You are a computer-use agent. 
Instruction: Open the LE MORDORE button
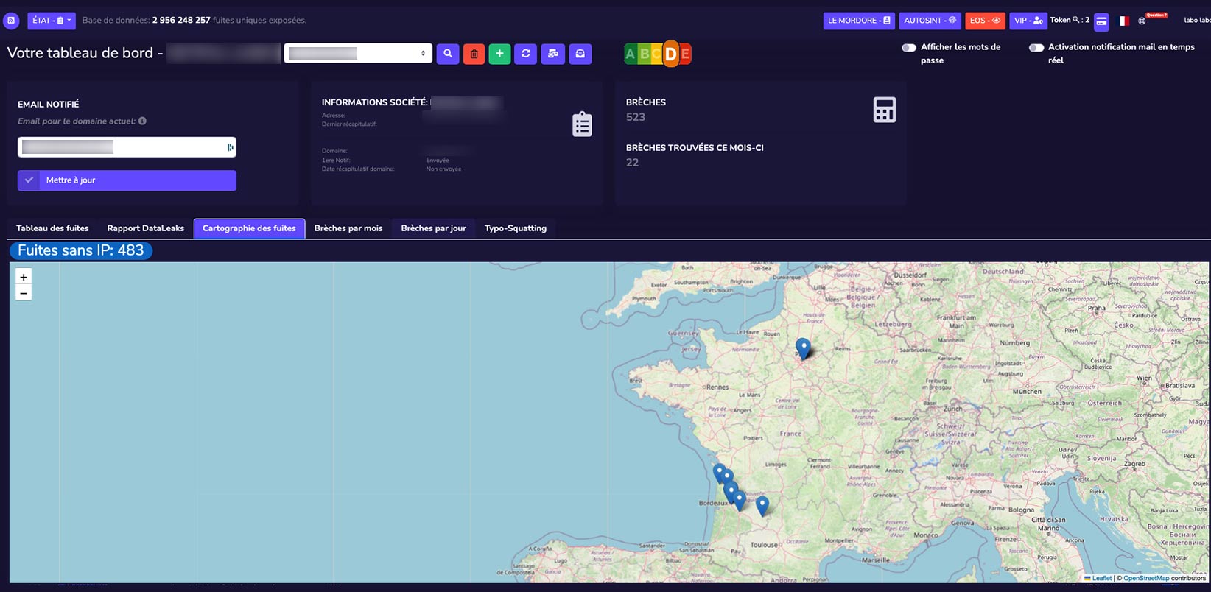[x=858, y=21]
